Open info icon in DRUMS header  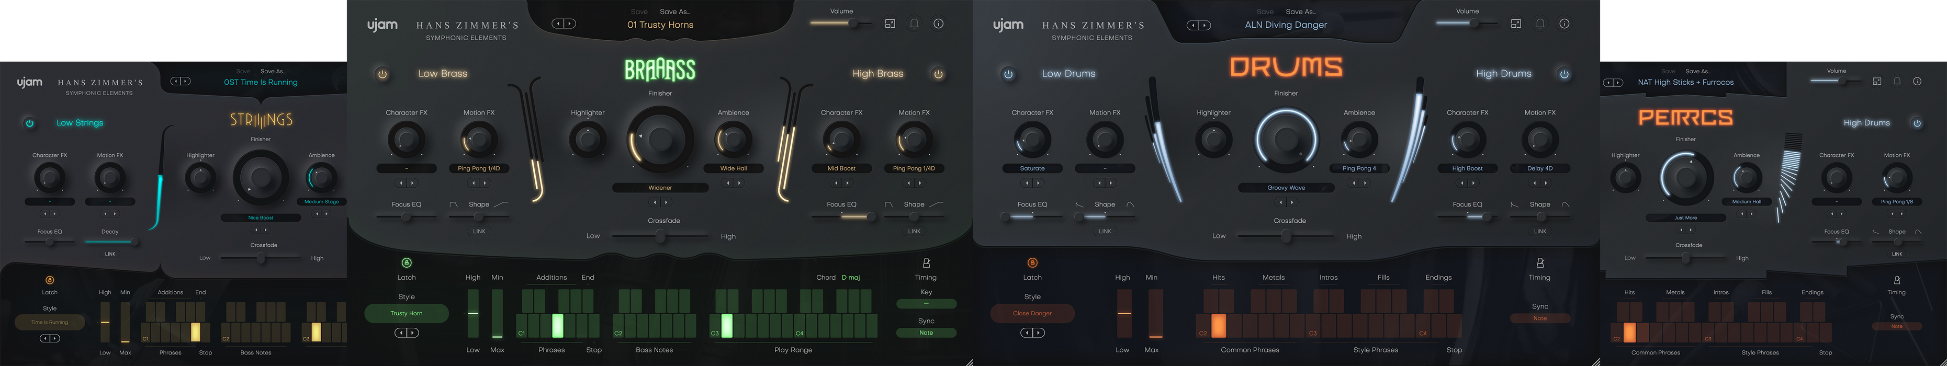tap(1565, 24)
